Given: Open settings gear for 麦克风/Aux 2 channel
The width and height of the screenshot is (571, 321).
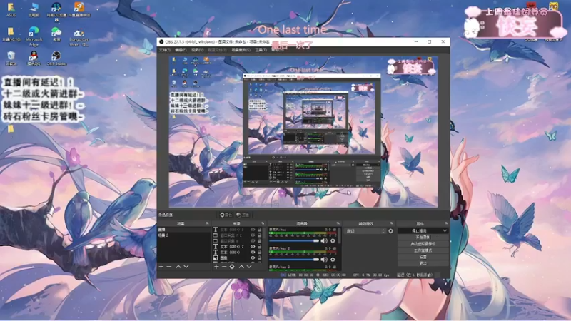Looking at the screenshot, I should (x=333, y=260).
